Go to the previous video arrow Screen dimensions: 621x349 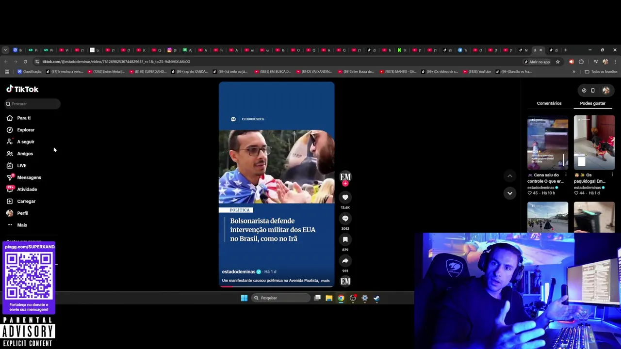[509, 175]
